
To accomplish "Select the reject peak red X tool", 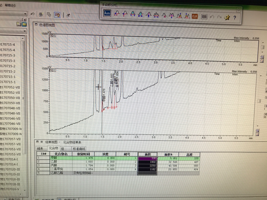I will pos(164,15).
